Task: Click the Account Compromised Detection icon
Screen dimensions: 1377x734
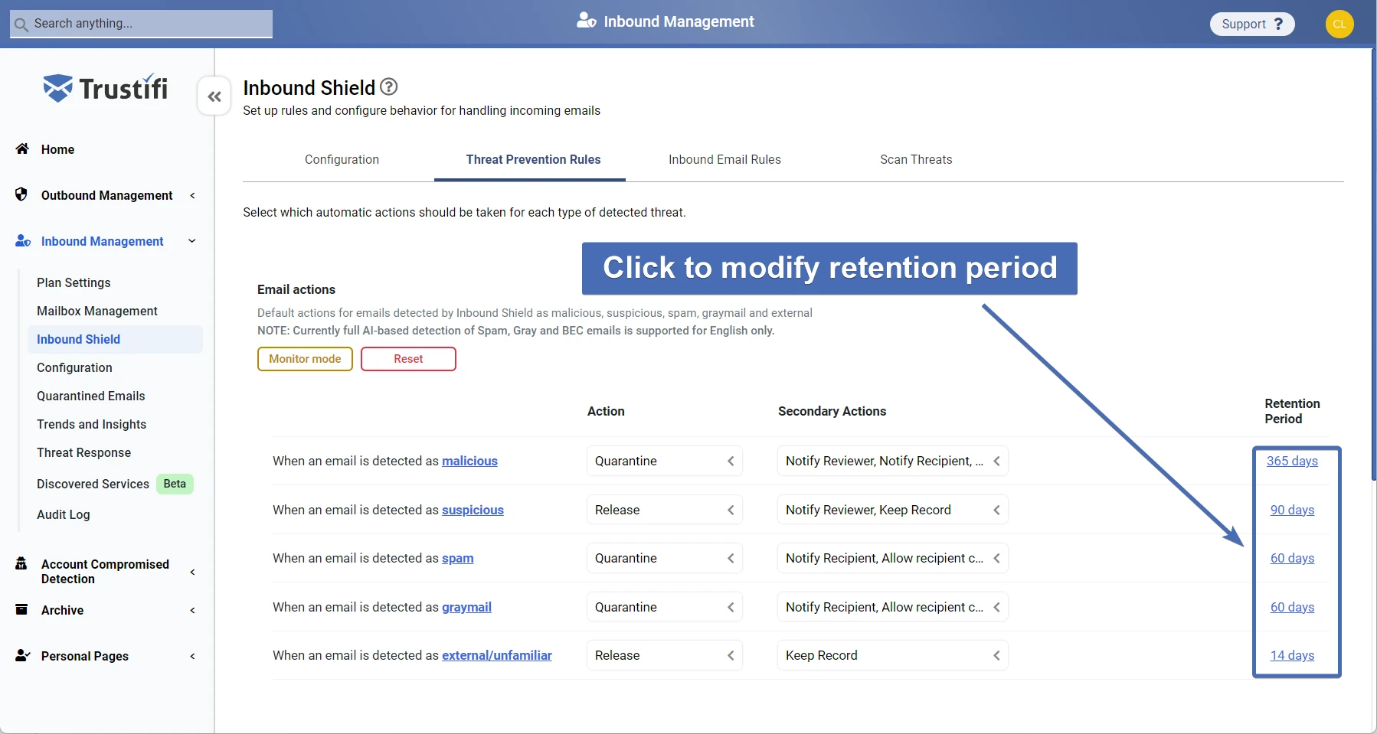Action: (x=21, y=564)
